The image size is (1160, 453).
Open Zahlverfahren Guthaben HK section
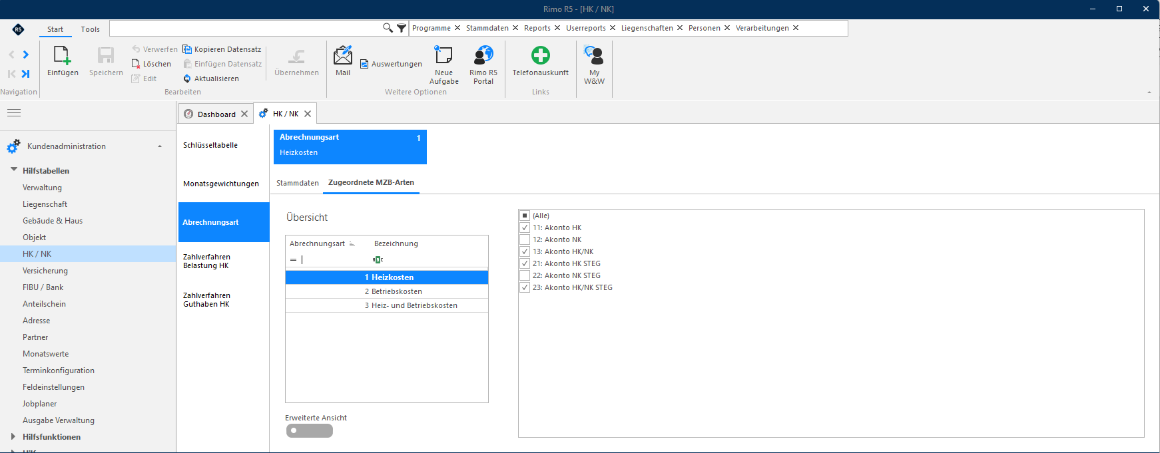pyautogui.click(x=223, y=299)
